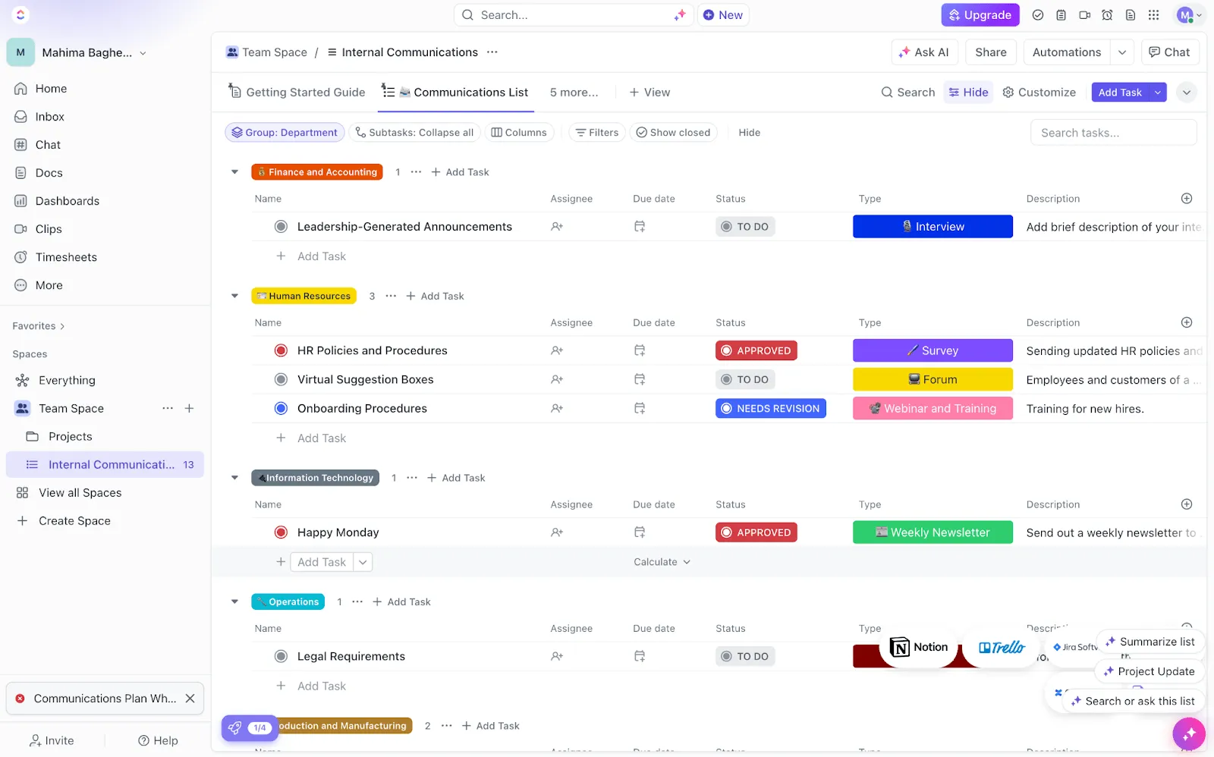Collapse the Finance and Accounting group
The height and width of the screenshot is (757, 1214).
pyautogui.click(x=235, y=172)
